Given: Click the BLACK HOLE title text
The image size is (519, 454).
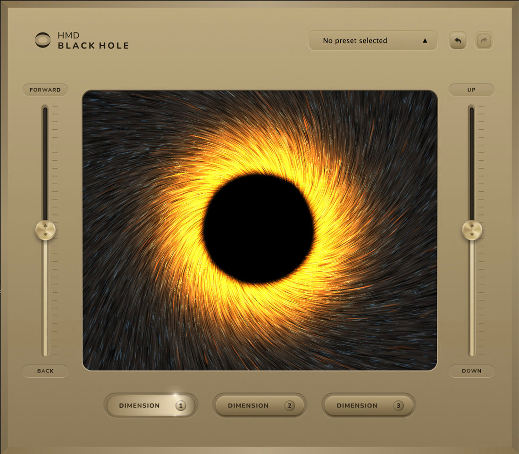Looking at the screenshot, I should click(x=93, y=46).
